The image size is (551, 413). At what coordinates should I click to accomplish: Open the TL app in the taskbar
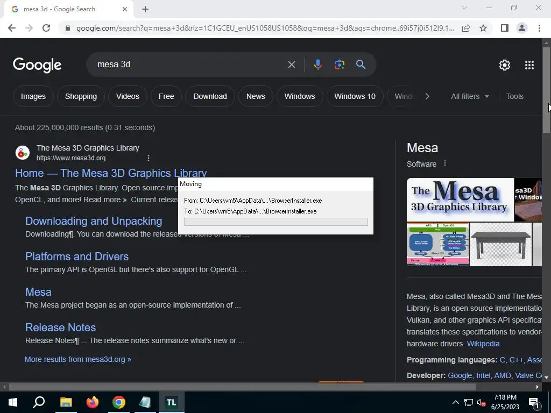pos(172,402)
